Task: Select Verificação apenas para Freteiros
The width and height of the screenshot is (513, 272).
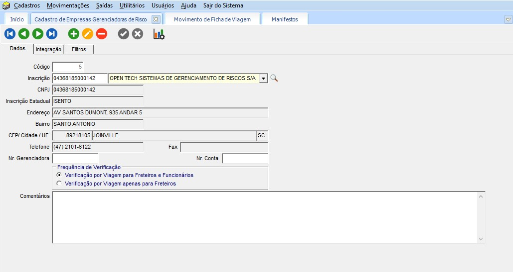Action: (59, 183)
